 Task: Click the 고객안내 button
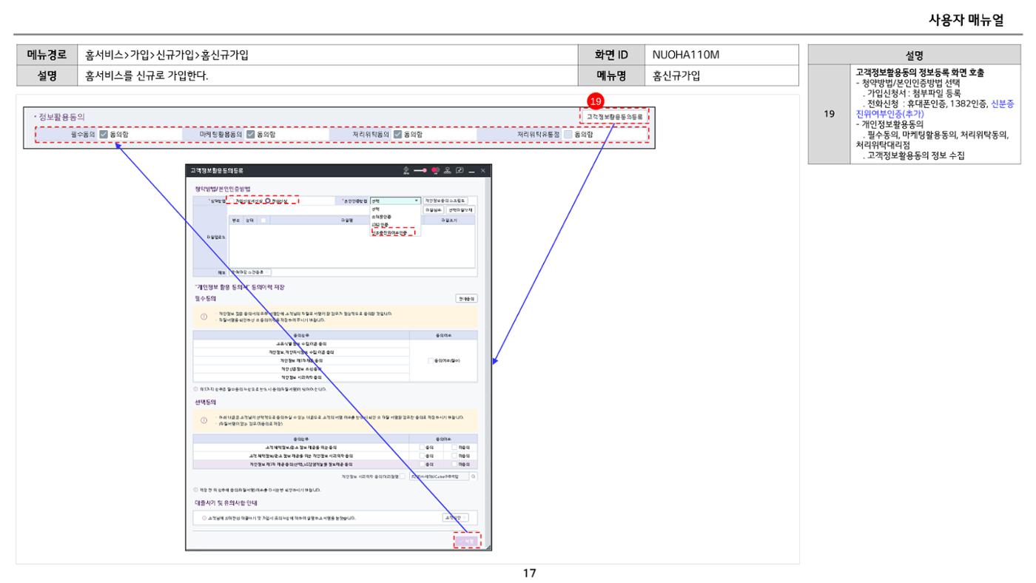455,518
